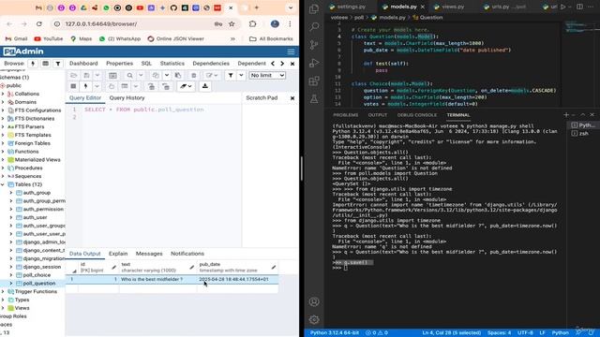Expand the auth_user table node
The width and height of the screenshot is (600, 337).
coord(11,217)
